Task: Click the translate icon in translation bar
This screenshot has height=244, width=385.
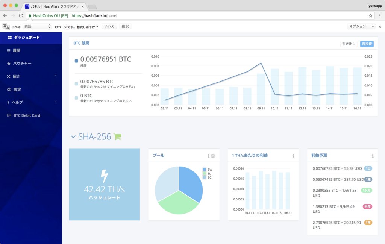Action: pyautogui.click(x=6, y=27)
